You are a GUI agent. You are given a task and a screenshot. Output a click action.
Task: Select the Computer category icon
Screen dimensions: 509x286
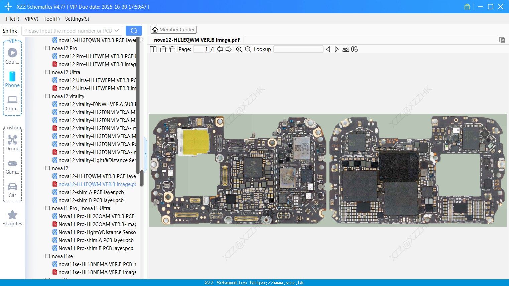pos(12,103)
